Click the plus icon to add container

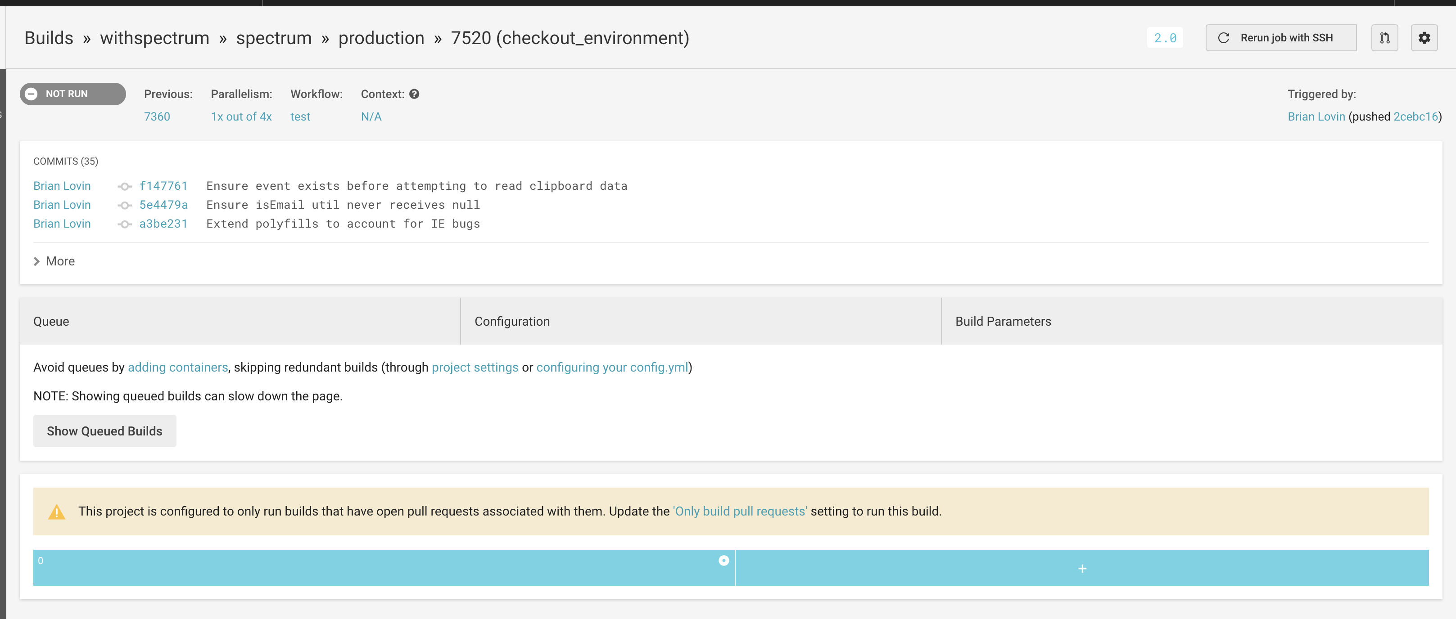(1082, 568)
